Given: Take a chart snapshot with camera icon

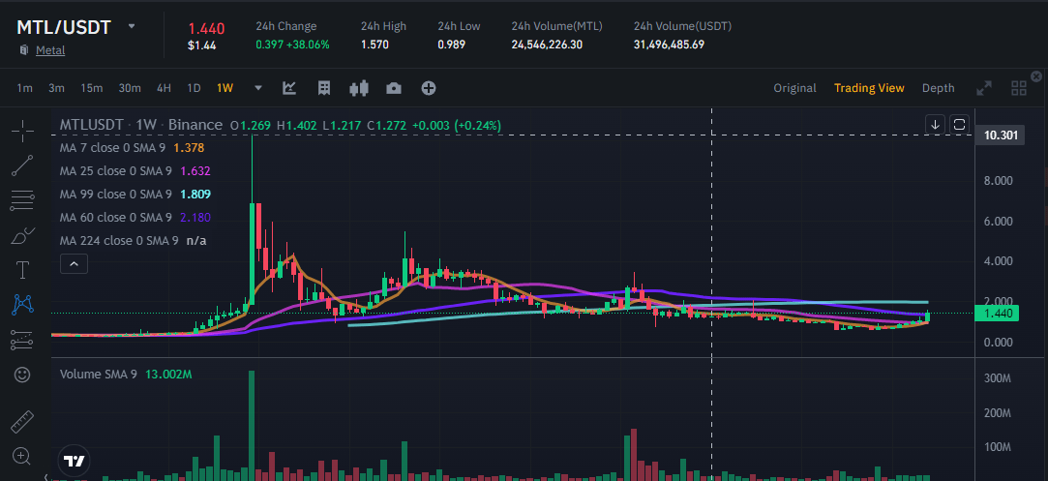Looking at the screenshot, I should [394, 88].
